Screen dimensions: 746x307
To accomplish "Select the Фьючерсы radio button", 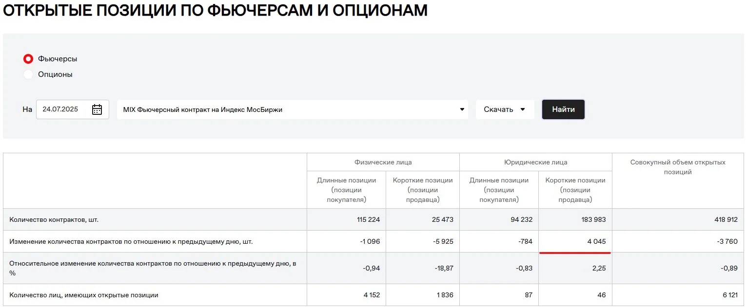I will pos(28,59).
